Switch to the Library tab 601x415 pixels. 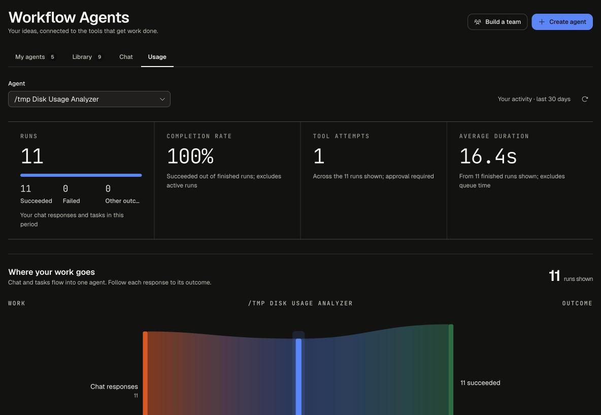coord(87,57)
